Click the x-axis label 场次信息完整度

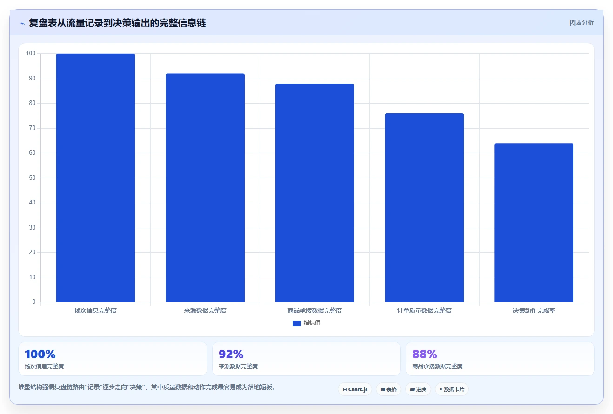[x=95, y=310]
